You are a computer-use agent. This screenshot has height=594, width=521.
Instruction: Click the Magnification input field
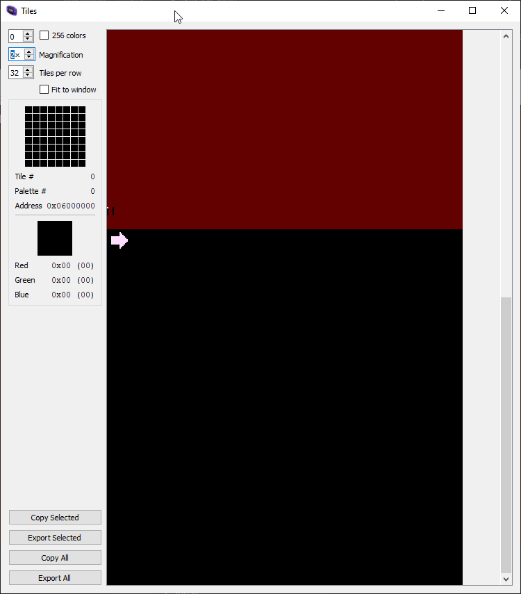pos(16,55)
